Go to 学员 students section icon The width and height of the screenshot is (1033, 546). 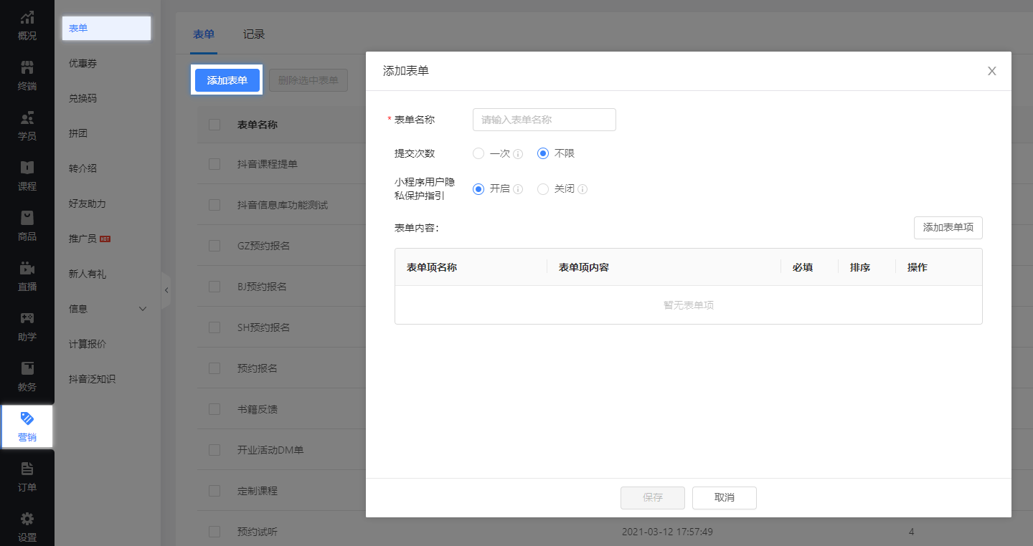(27, 118)
